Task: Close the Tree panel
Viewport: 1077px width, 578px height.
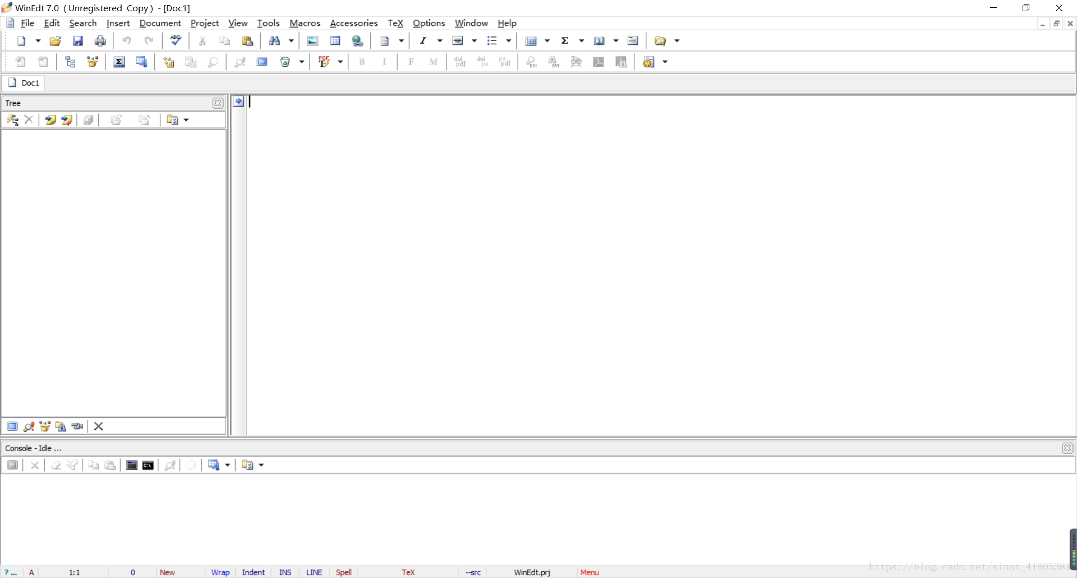Action: pos(218,103)
